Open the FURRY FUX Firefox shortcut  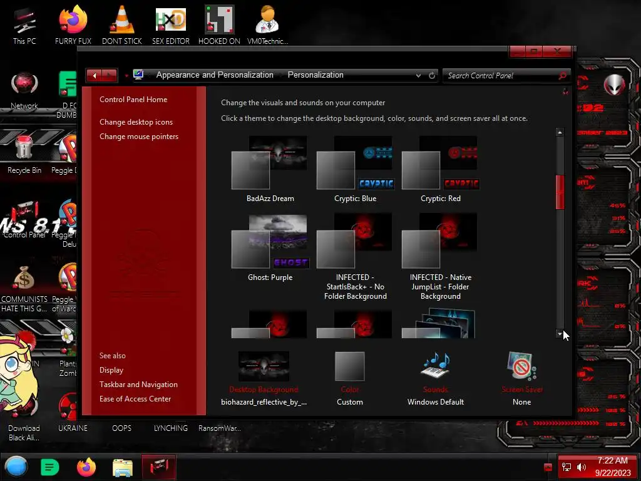[73, 25]
